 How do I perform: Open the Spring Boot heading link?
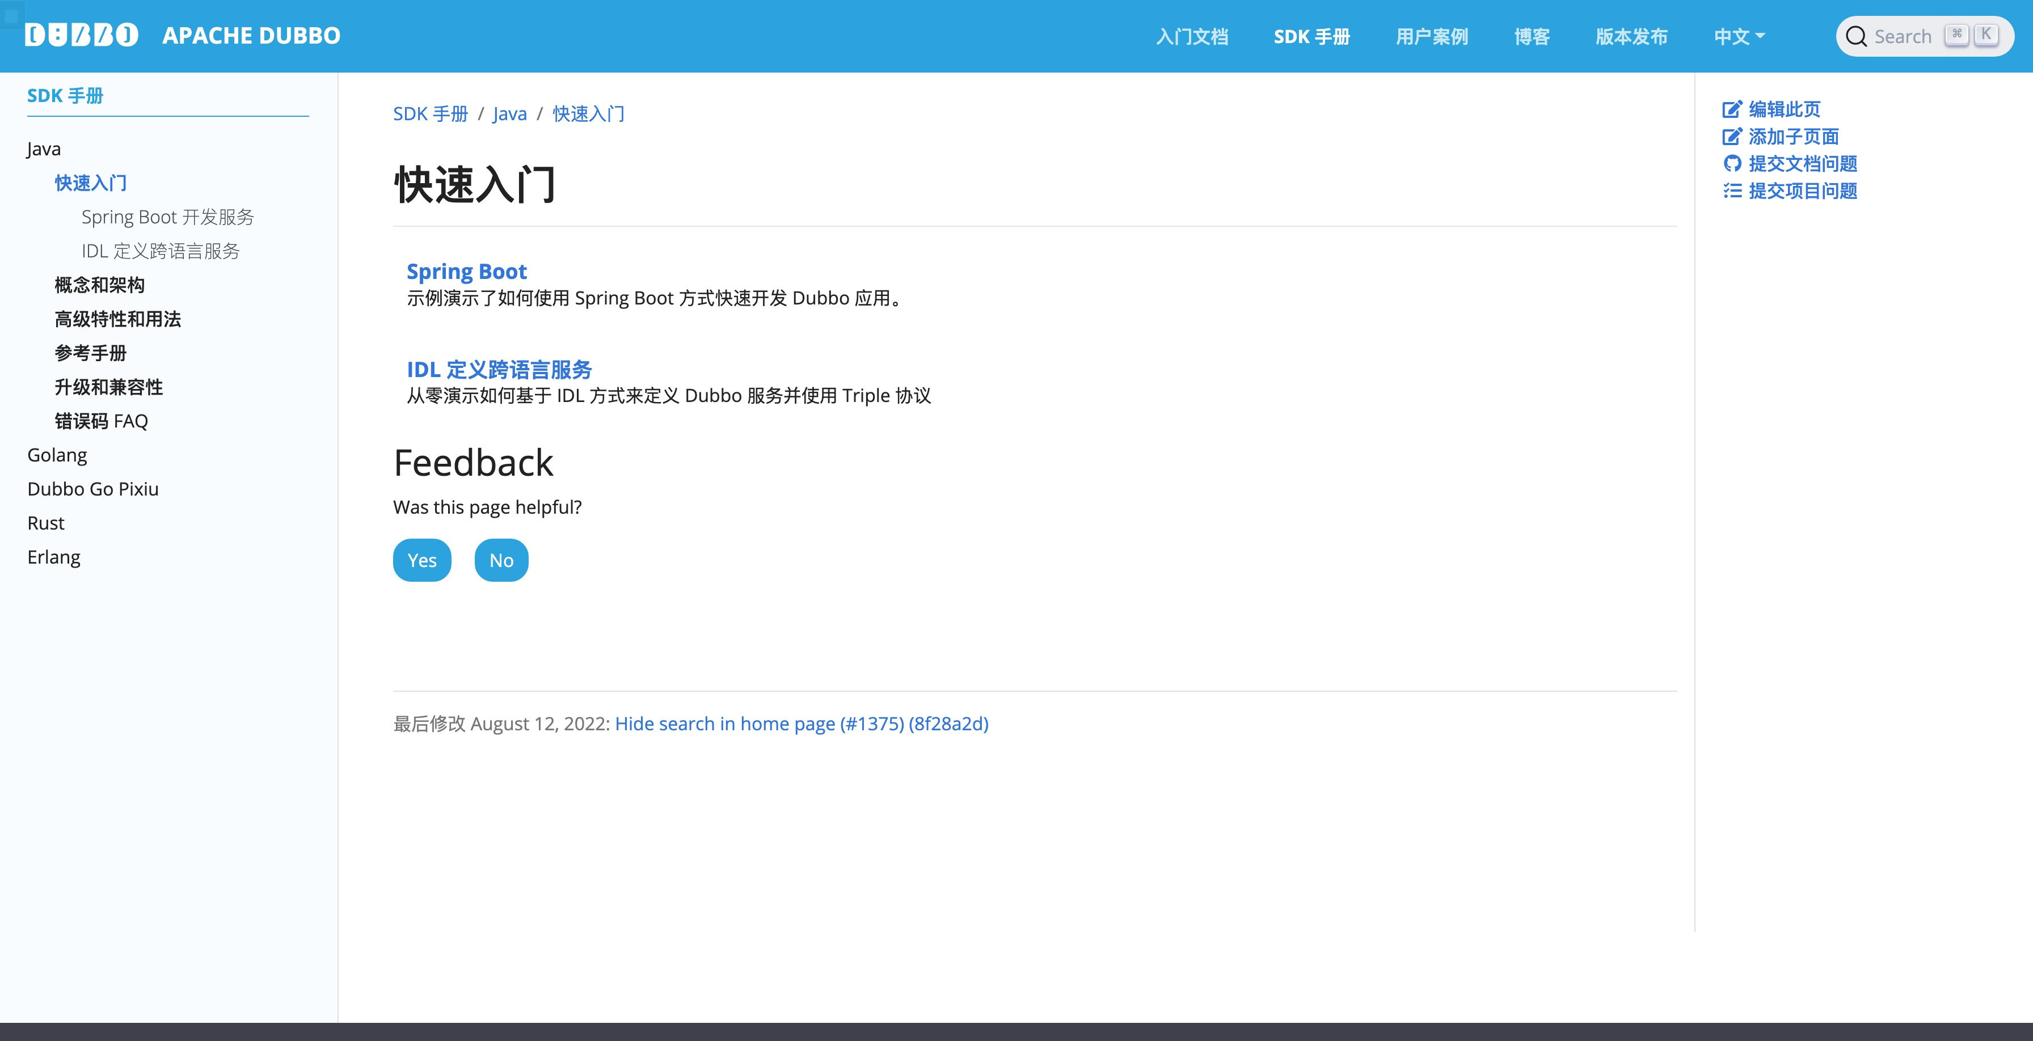(x=466, y=271)
